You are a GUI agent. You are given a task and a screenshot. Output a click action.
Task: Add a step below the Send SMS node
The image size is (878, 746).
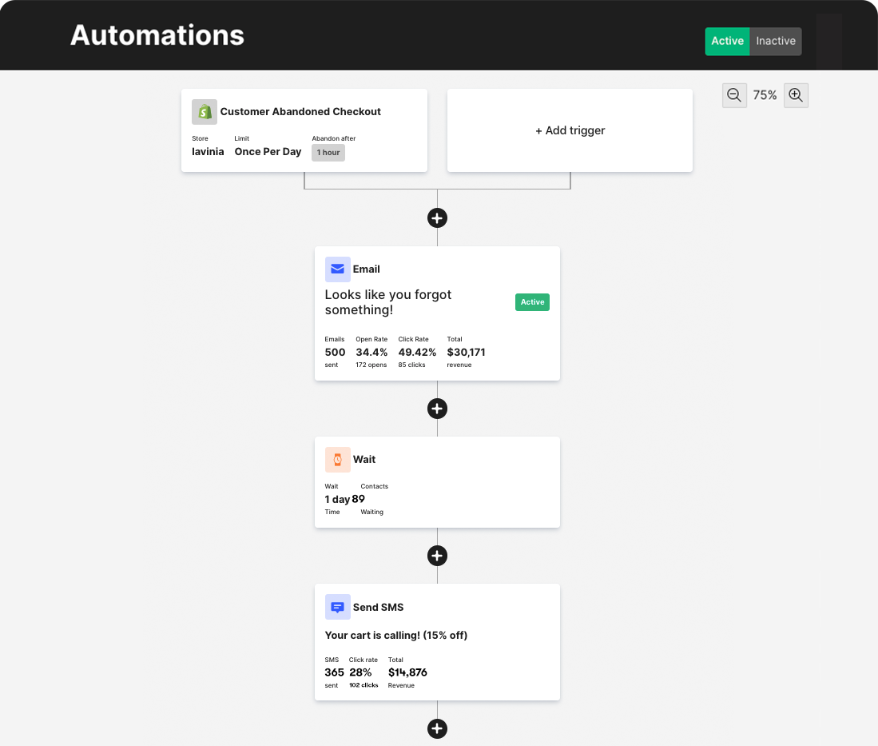click(x=437, y=728)
